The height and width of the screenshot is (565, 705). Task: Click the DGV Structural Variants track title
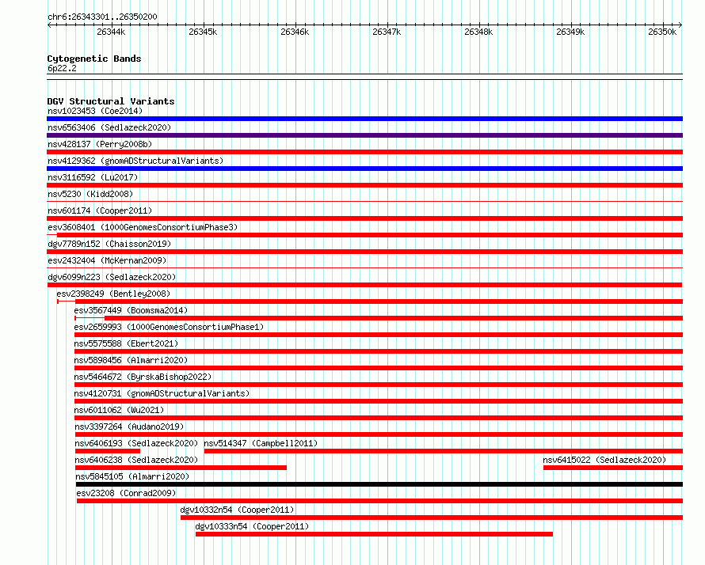pos(111,101)
